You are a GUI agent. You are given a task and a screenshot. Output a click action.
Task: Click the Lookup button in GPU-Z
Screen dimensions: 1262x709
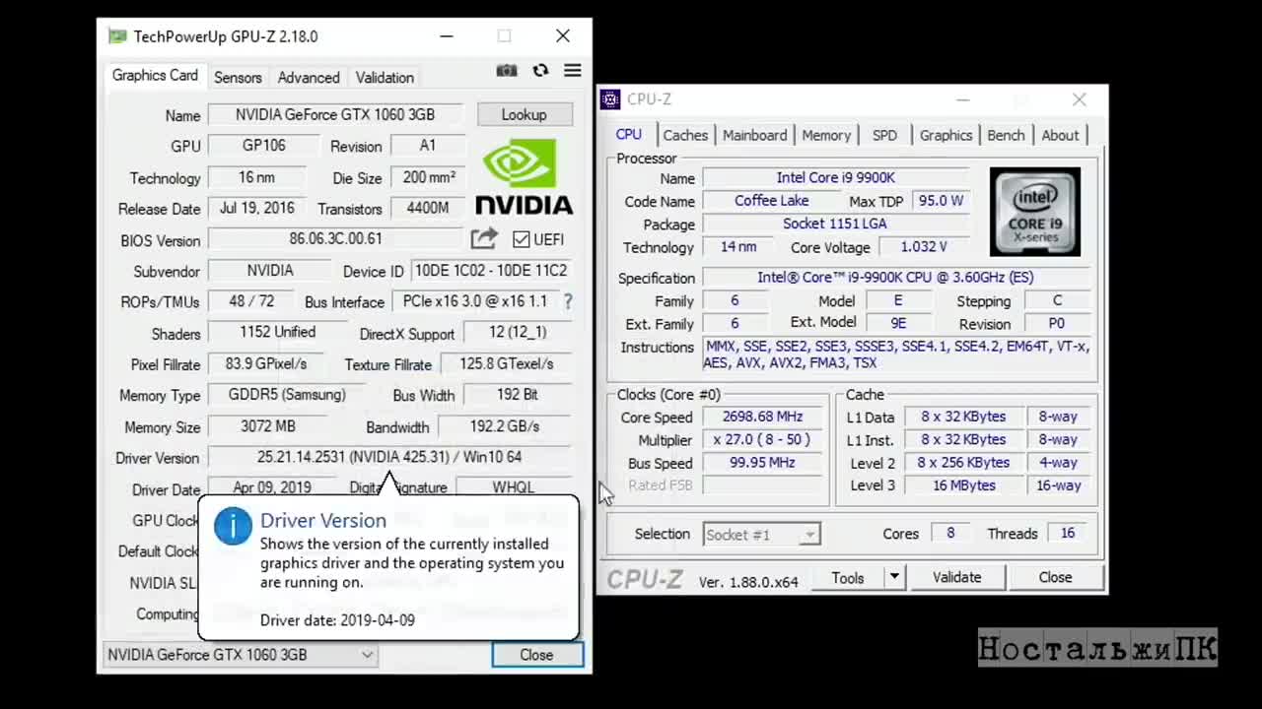[524, 114]
